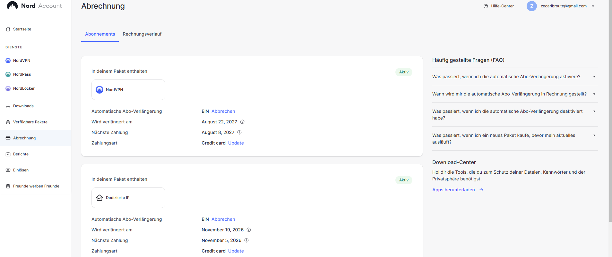The image size is (612, 257).
Task: Click the Verfügbare Pakete basket icon
Action: click(8, 122)
